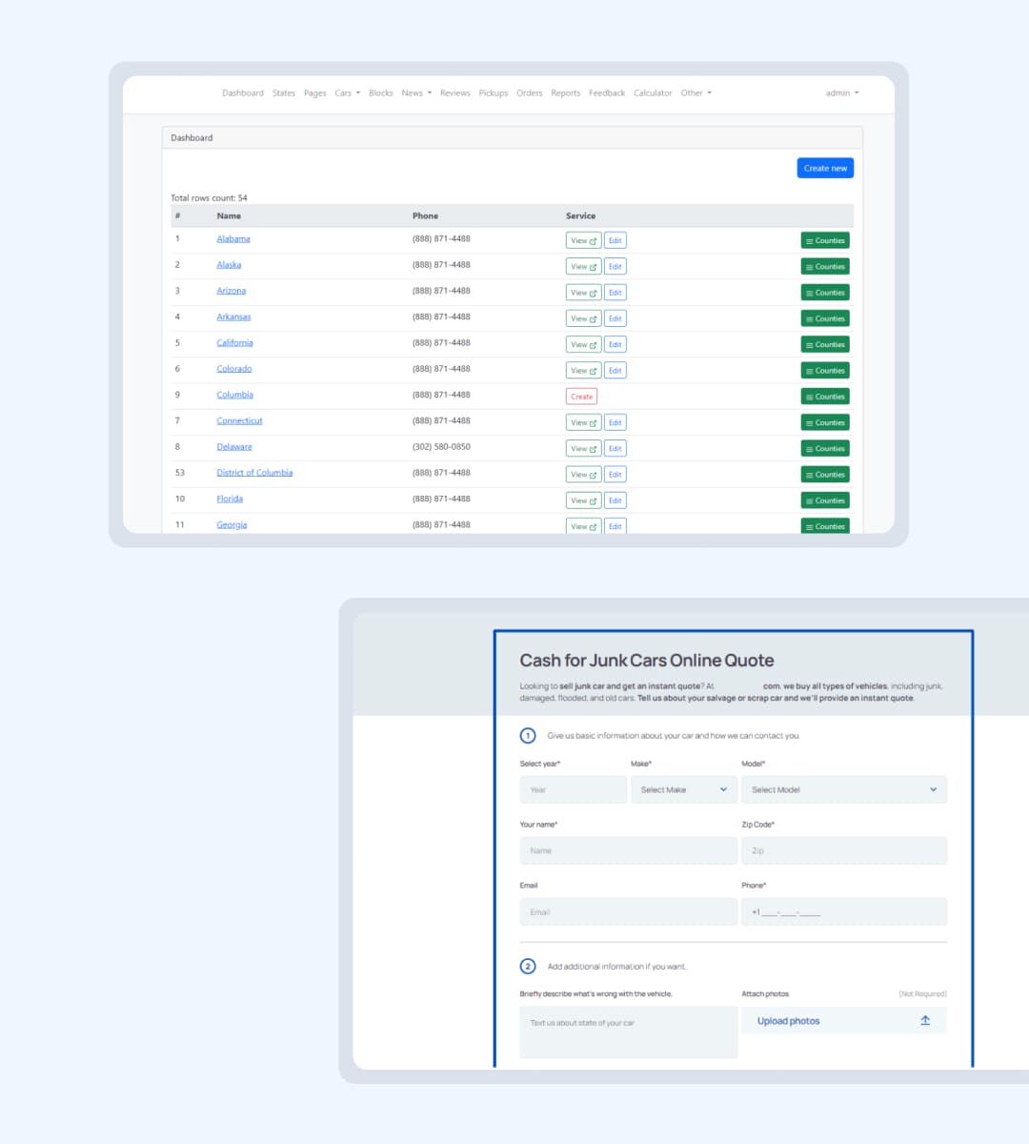Open View for Delaware row

(x=583, y=449)
